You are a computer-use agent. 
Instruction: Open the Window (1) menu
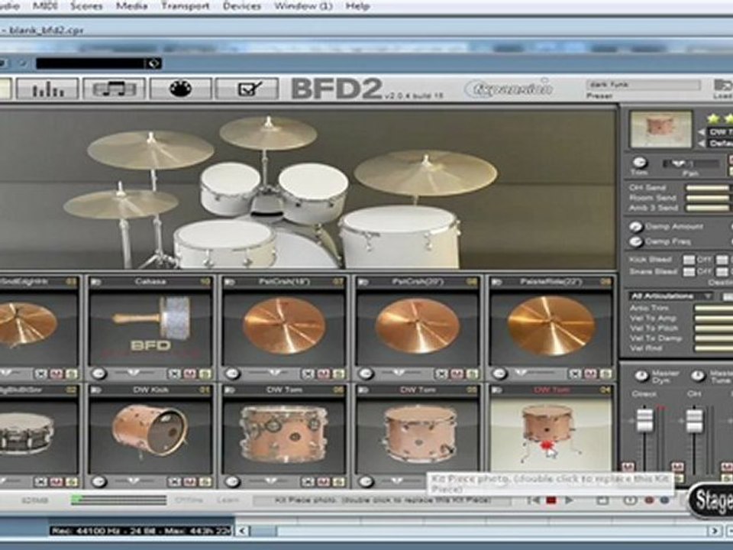[x=303, y=6]
